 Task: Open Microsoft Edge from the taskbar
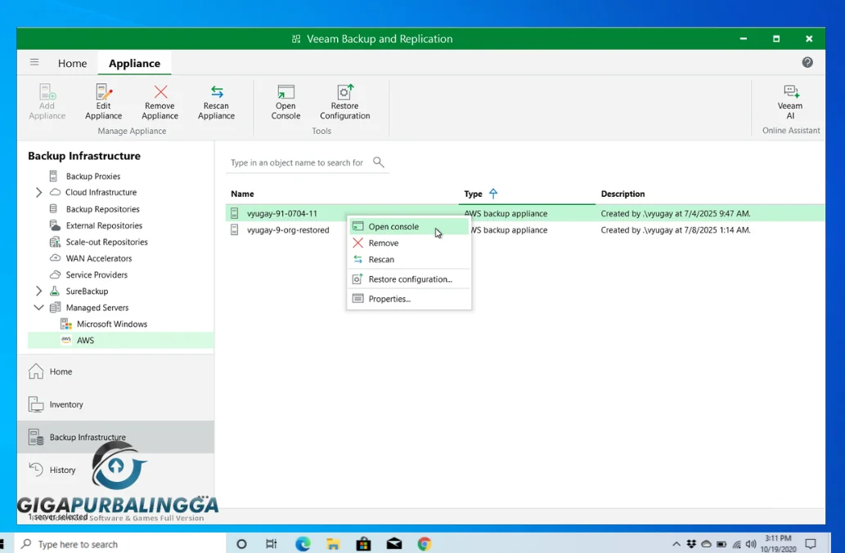(x=303, y=544)
